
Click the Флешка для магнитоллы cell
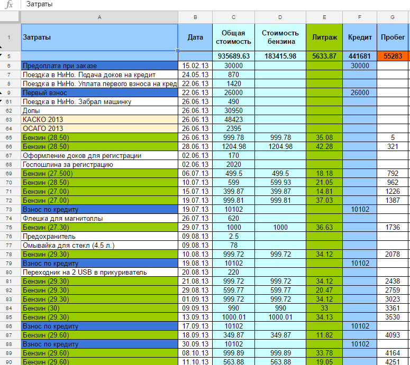[x=99, y=218]
